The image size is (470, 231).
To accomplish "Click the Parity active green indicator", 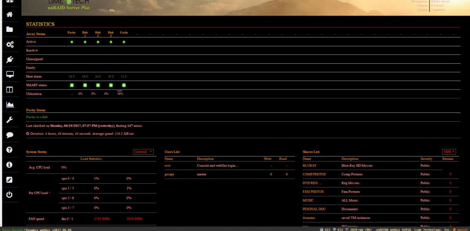I will coord(72,42).
